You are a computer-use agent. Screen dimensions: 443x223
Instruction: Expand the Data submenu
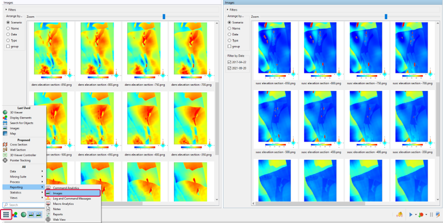tap(24, 171)
